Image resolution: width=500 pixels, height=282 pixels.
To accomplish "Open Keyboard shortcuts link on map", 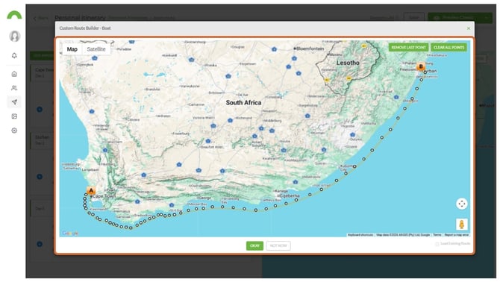I will point(360,235).
